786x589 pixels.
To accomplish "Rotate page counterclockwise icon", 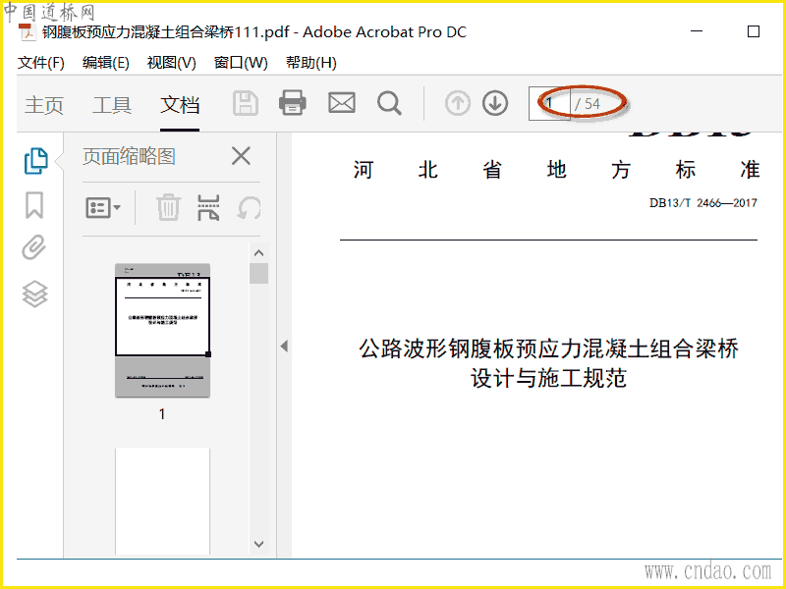I will point(250,208).
